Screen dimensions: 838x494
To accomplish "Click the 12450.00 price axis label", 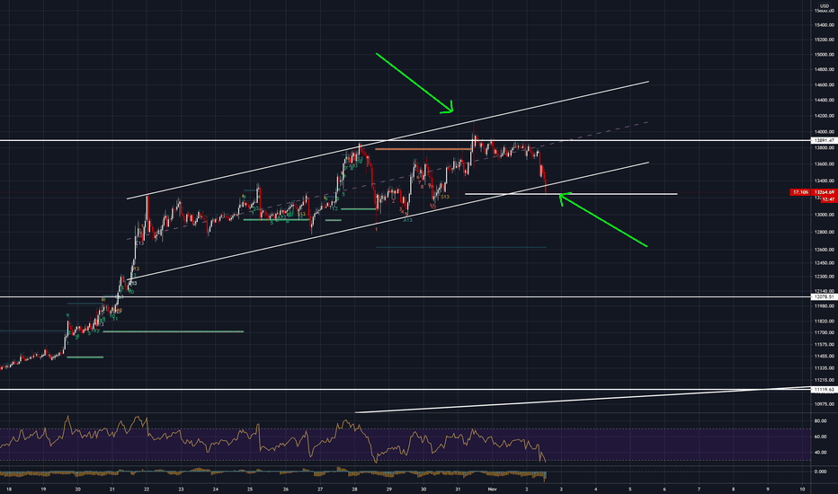I will click(x=825, y=263).
